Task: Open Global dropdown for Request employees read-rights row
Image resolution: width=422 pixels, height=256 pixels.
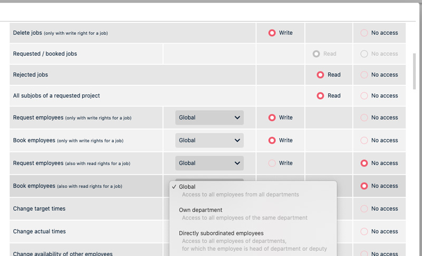Action: point(209,163)
